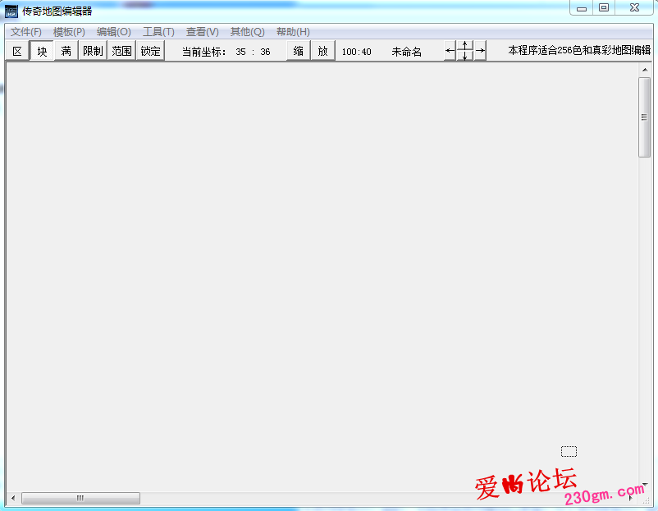Open the 模板(P) menu
Image resolution: width=658 pixels, height=511 pixels.
[69, 32]
